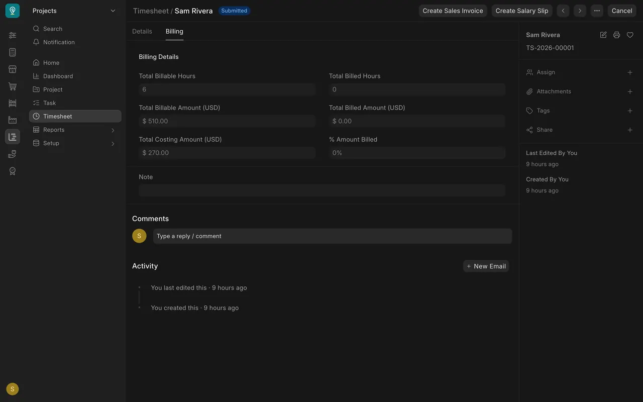
Task: Select the highlighted Projects chart icon in rail
Action: 13,137
